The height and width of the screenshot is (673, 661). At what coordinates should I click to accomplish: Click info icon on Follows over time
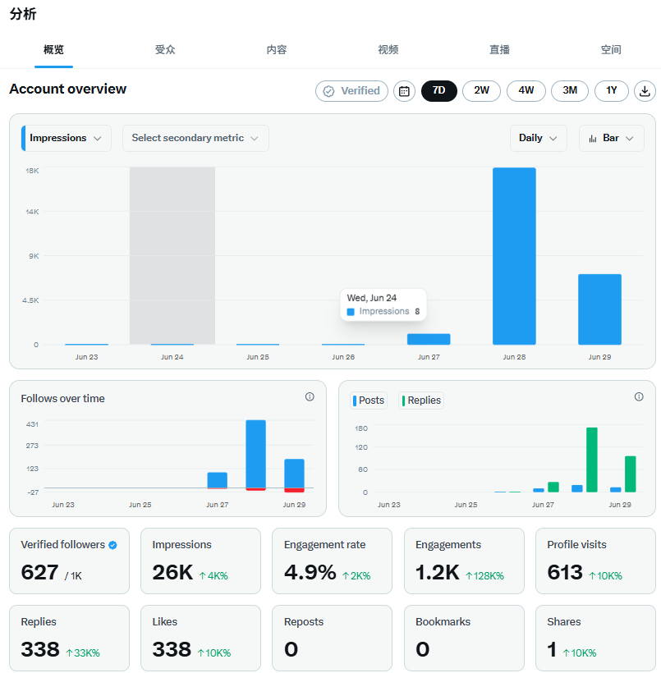point(310,396)
